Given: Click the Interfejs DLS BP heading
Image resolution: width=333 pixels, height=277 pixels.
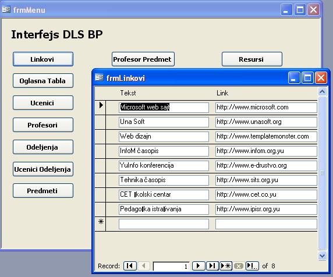Looking at the screenshot, I should [57, 34].
